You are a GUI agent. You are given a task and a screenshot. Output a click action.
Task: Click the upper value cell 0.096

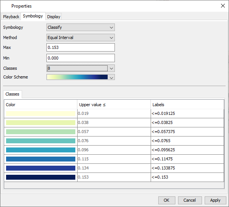(114, 150)
